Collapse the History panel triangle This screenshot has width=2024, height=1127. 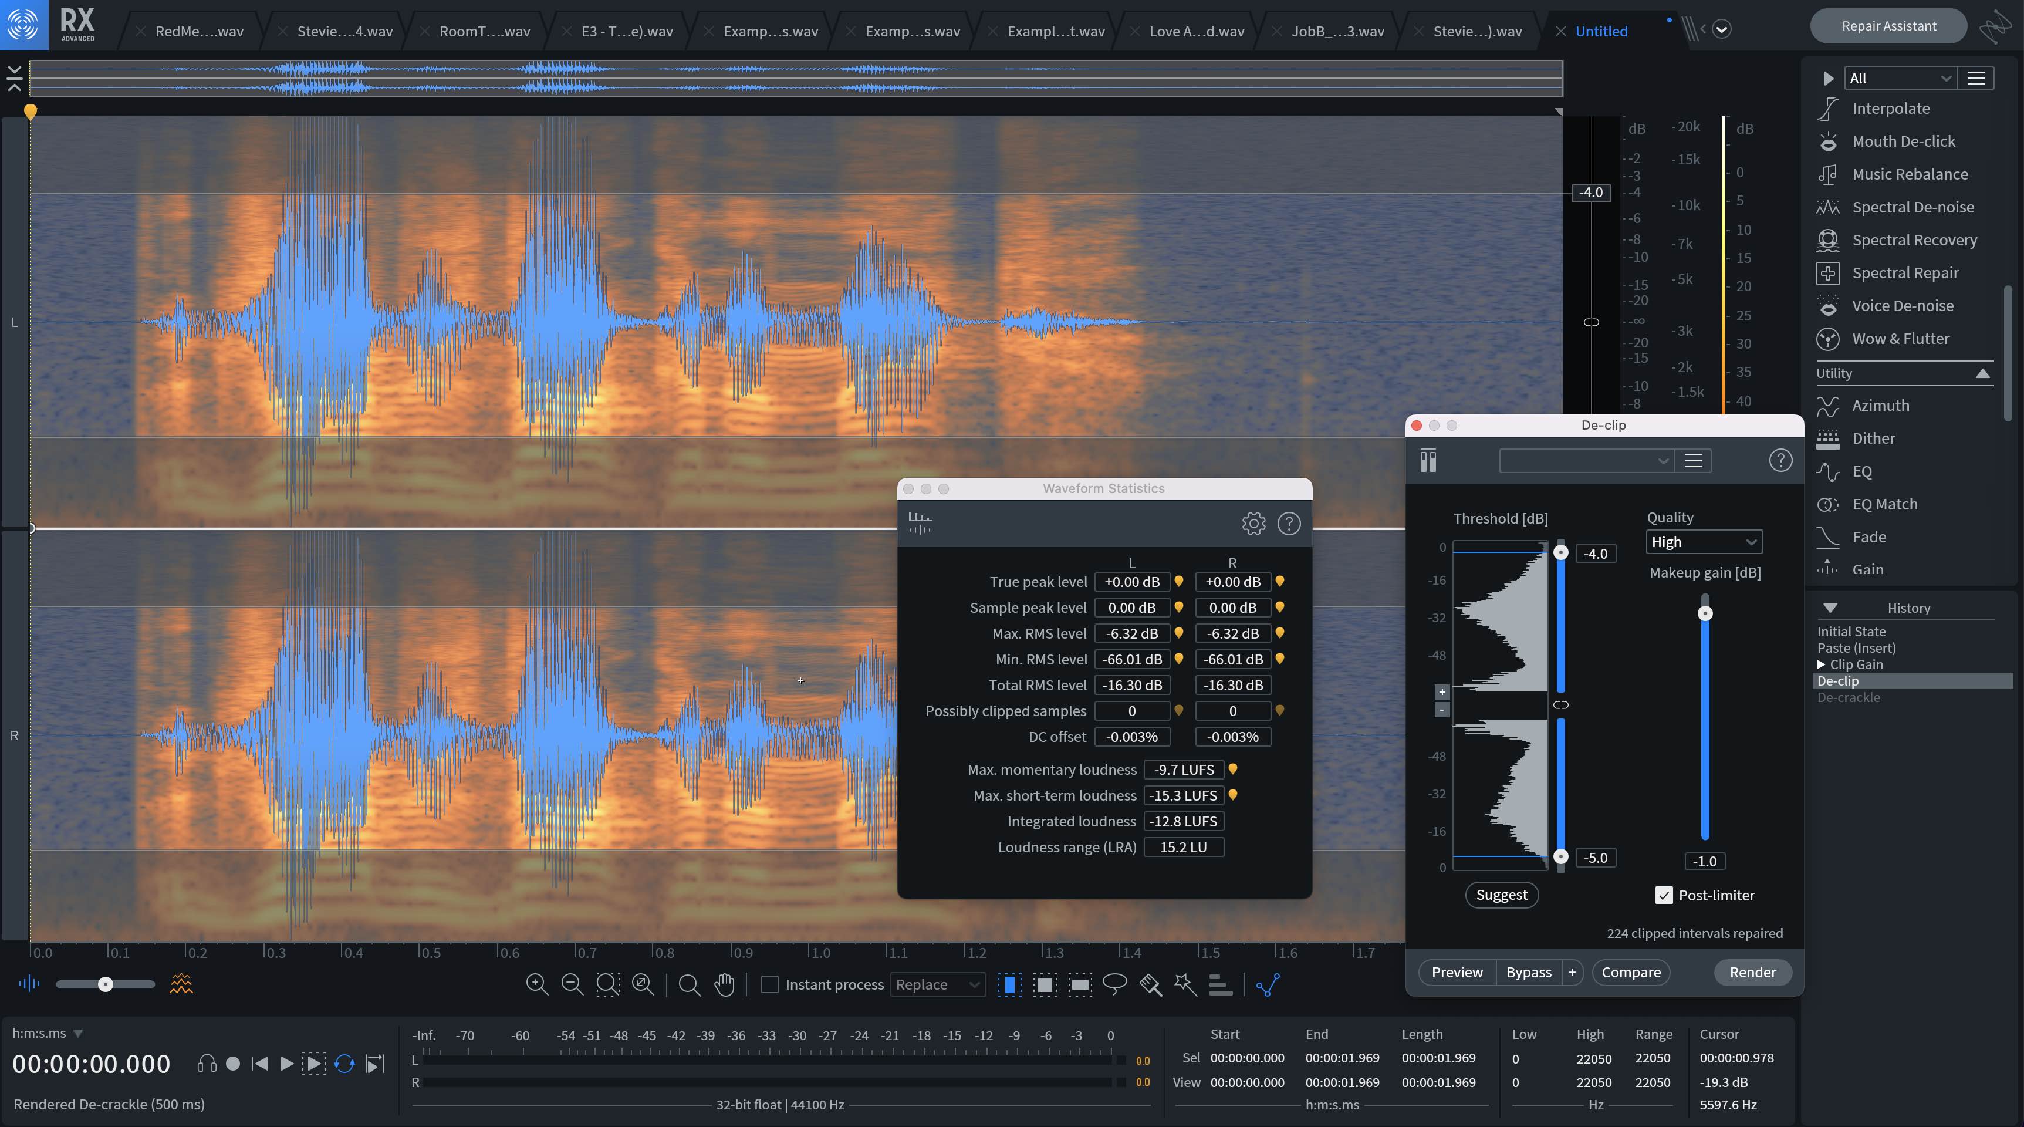coord(1830,608)
